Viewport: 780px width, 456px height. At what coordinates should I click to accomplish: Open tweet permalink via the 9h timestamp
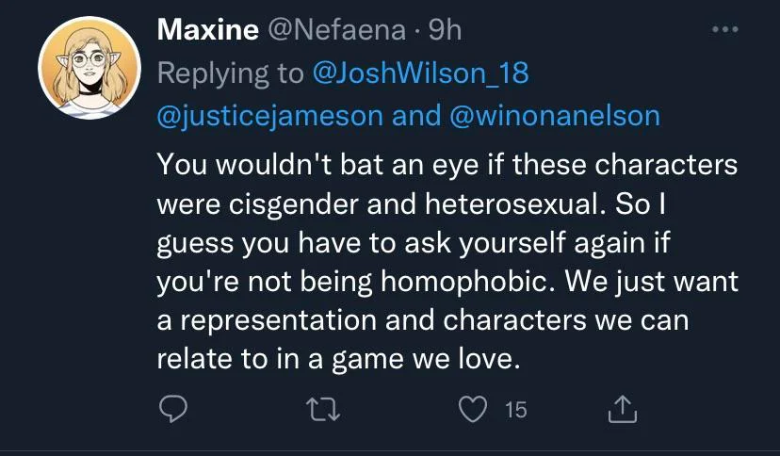tap(446, 30)
